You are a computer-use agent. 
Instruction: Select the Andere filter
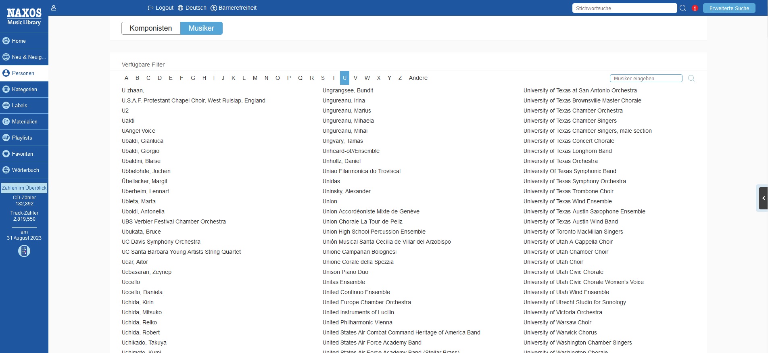point(418,78)
